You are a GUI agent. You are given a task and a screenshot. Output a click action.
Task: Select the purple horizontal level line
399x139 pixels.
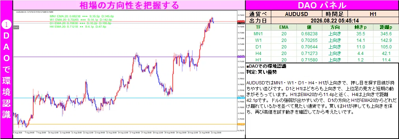[125, 56]
